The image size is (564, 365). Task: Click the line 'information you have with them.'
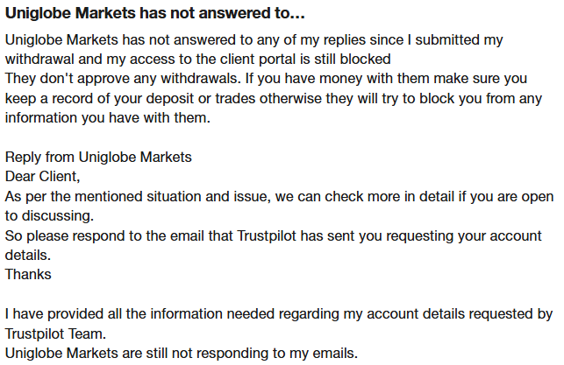coord(108,116)
